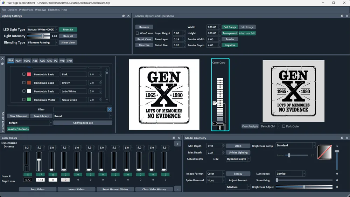Click the Add/Update Set button
Screen dimensions: 350x197
tap(83, 123)
